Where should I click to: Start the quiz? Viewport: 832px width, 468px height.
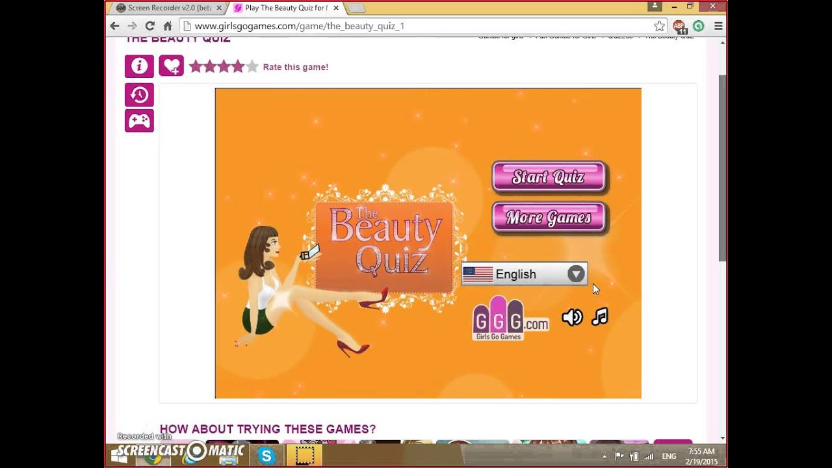[x=549, y=177]
